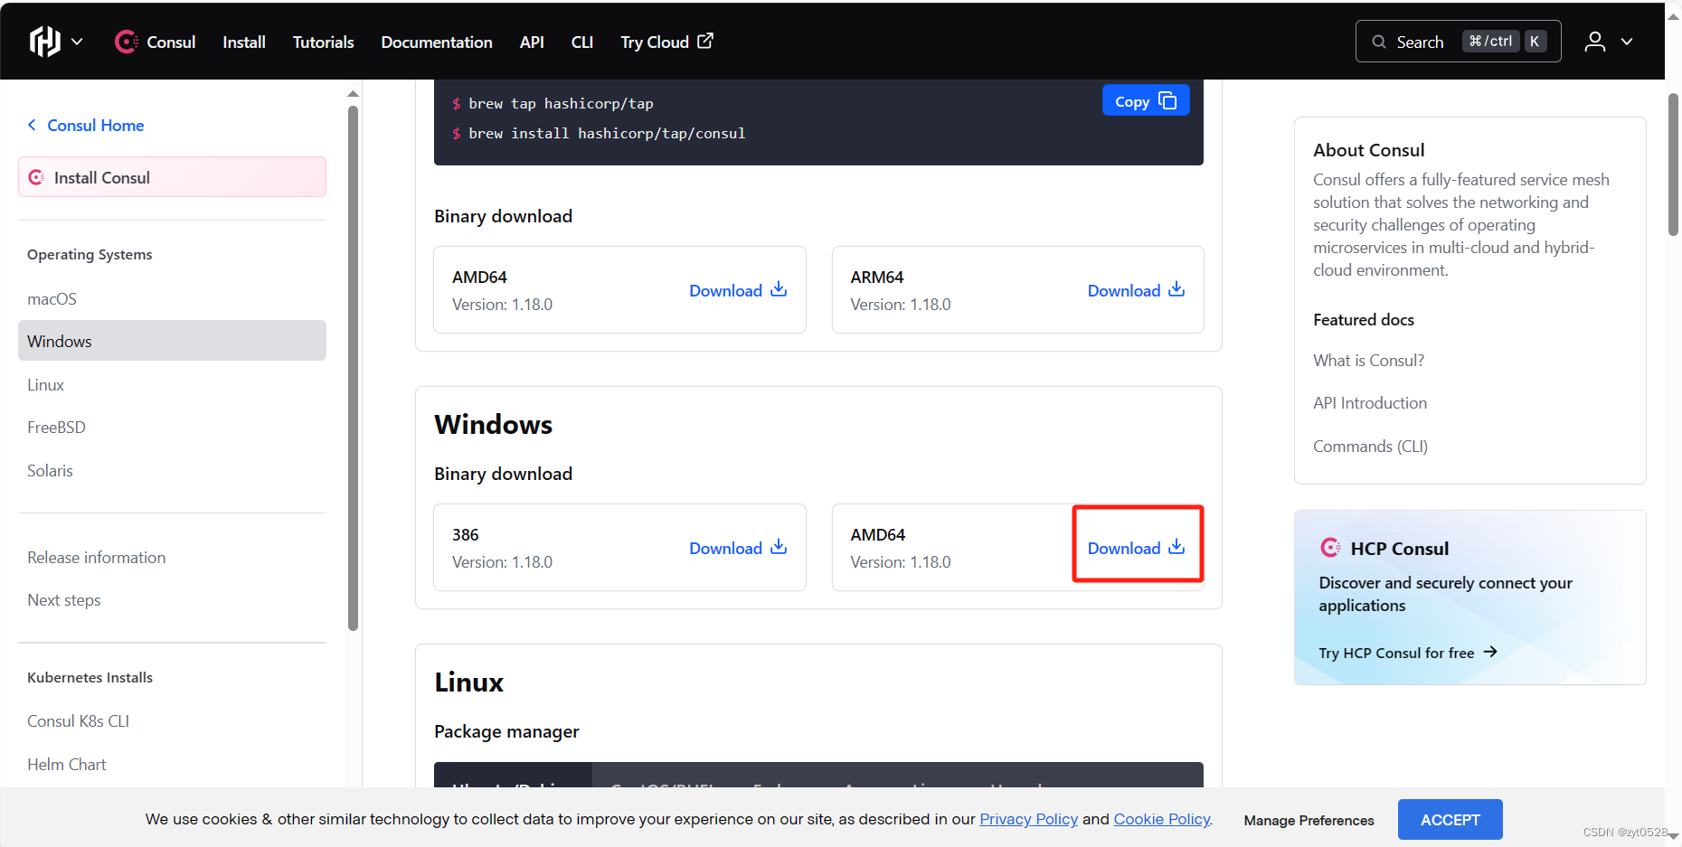Expand the HashiCorp products dropdown chevron
Image resolution: width=1682 pixels, height=847 pixels.
[x=77, y=42]
